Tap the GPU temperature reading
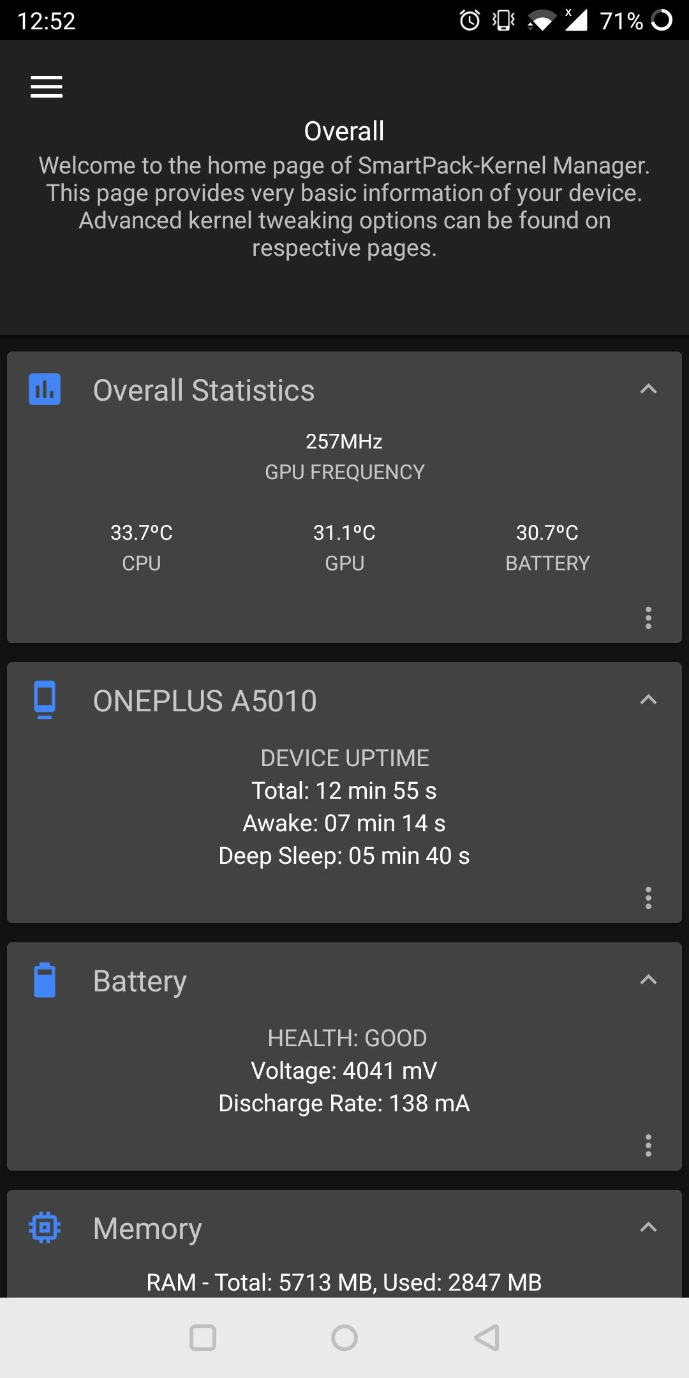689x1378 pixels. [344, 533]
